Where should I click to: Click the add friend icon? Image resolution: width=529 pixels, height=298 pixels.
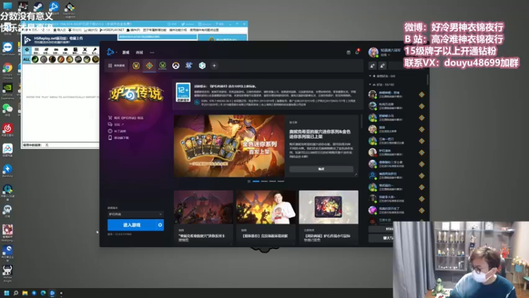coord(372,66)
